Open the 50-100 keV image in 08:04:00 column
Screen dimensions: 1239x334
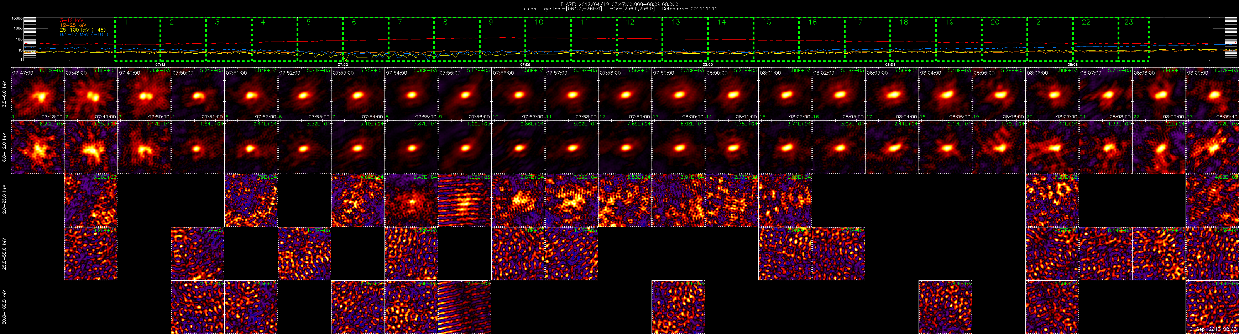945,307
